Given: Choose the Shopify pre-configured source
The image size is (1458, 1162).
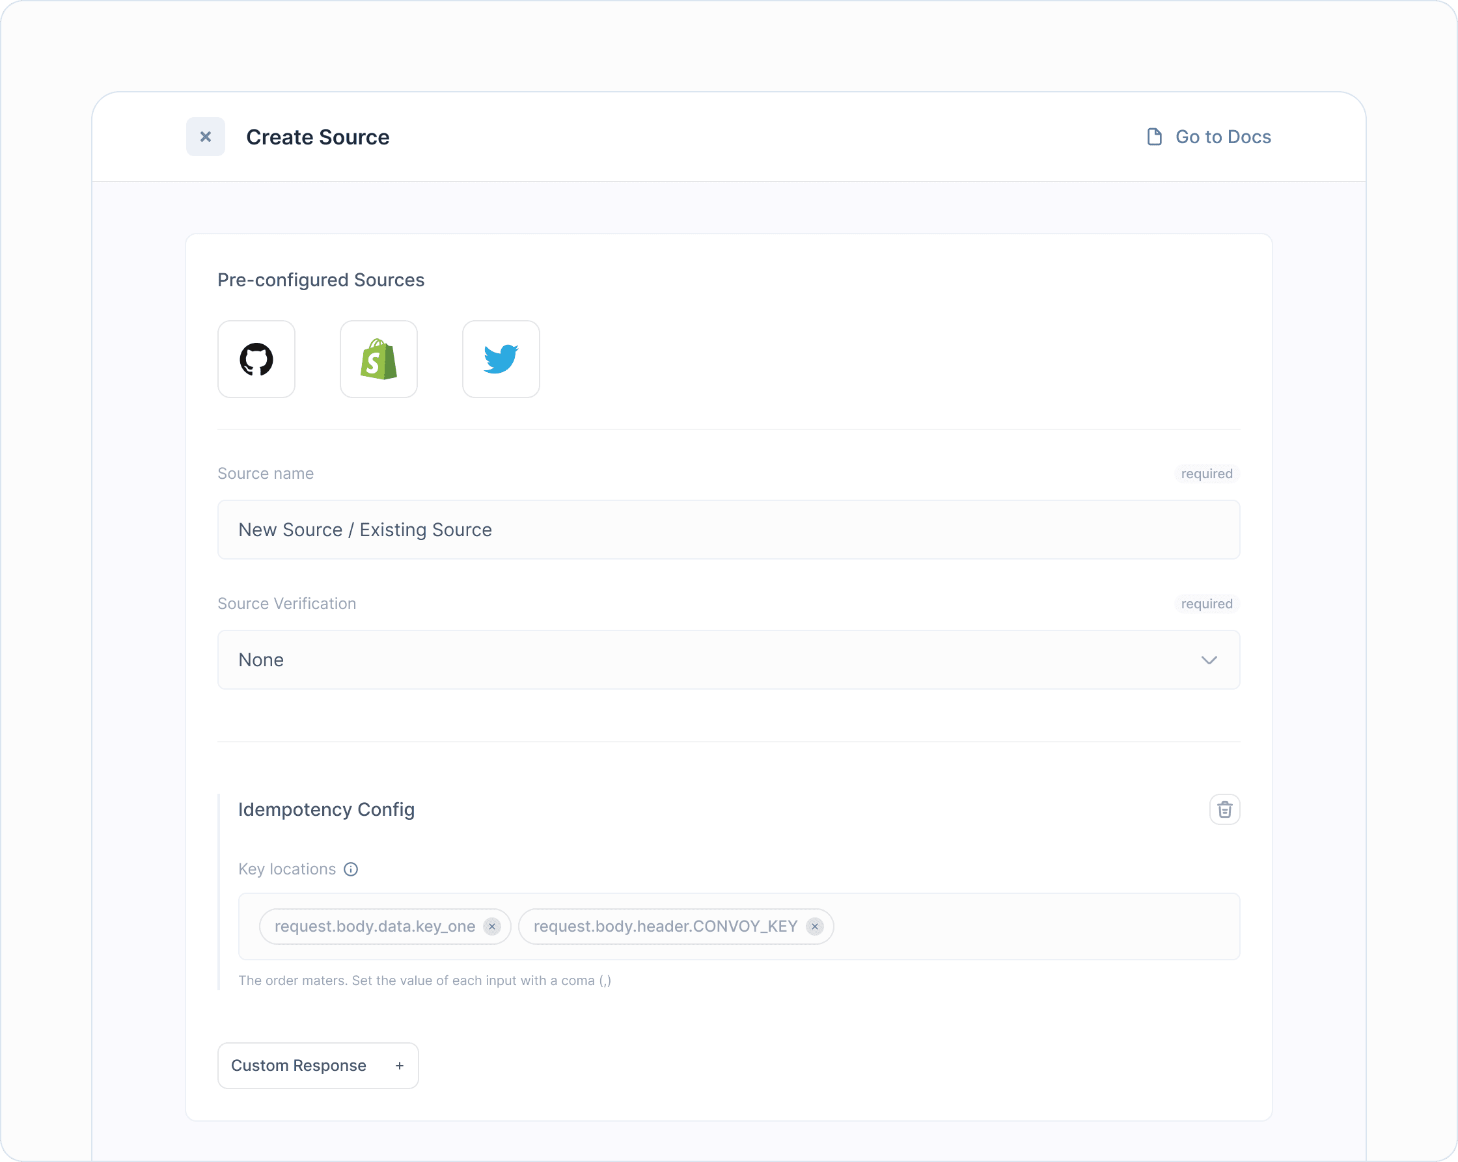Looking at the screenshot, I should tap(379, 359).
